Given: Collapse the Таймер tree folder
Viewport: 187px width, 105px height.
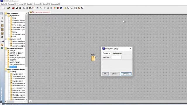Looking at the screenshot, I should coord(6,72).
